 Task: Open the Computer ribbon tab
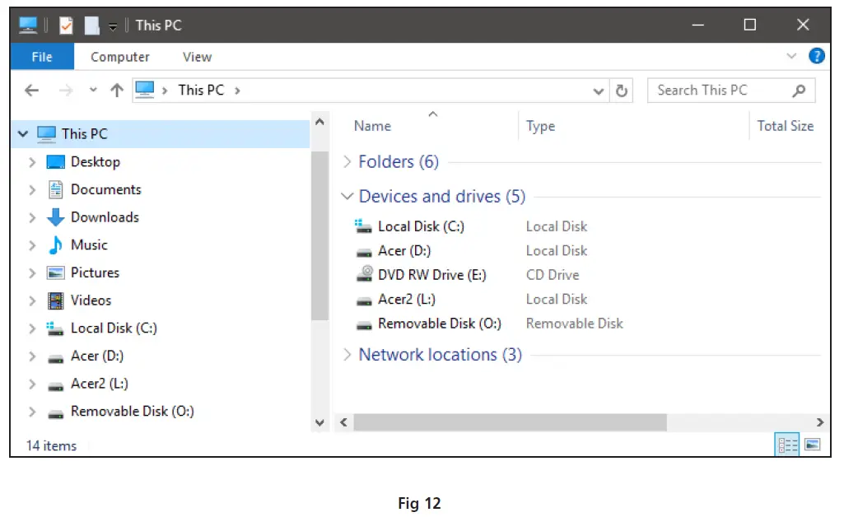click(120, 57)
